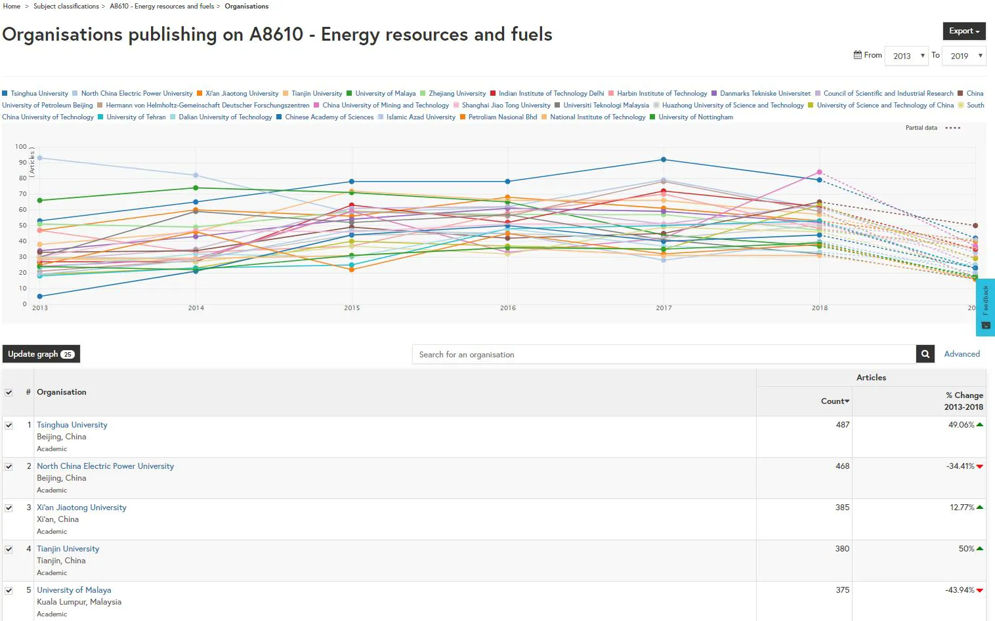
Task: Toggle the select-all checkbox in table header
Action: (9, 392)
